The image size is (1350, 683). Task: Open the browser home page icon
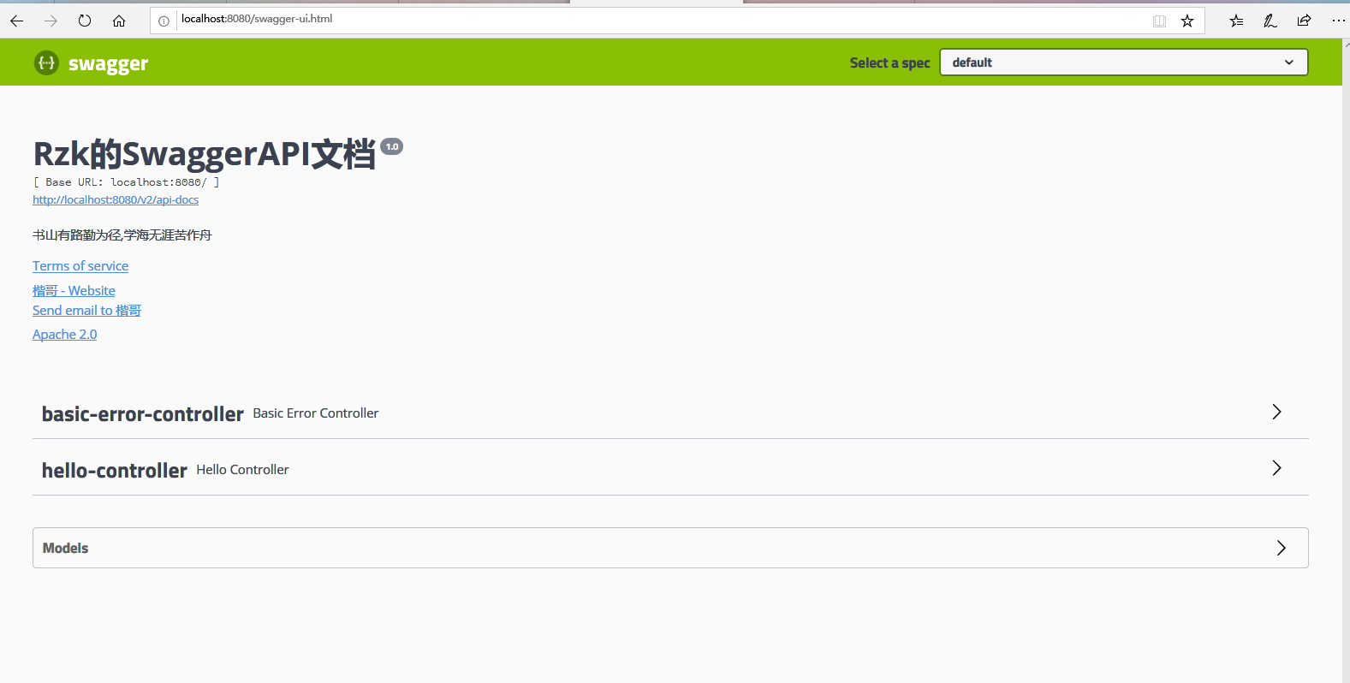[x=119, y=21]
